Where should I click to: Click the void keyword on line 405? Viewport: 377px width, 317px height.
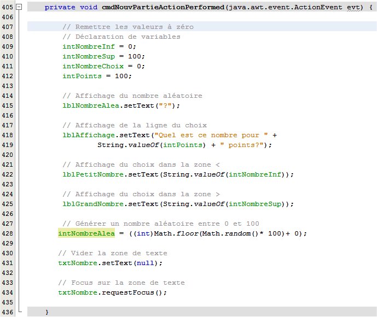coord(89,7)
